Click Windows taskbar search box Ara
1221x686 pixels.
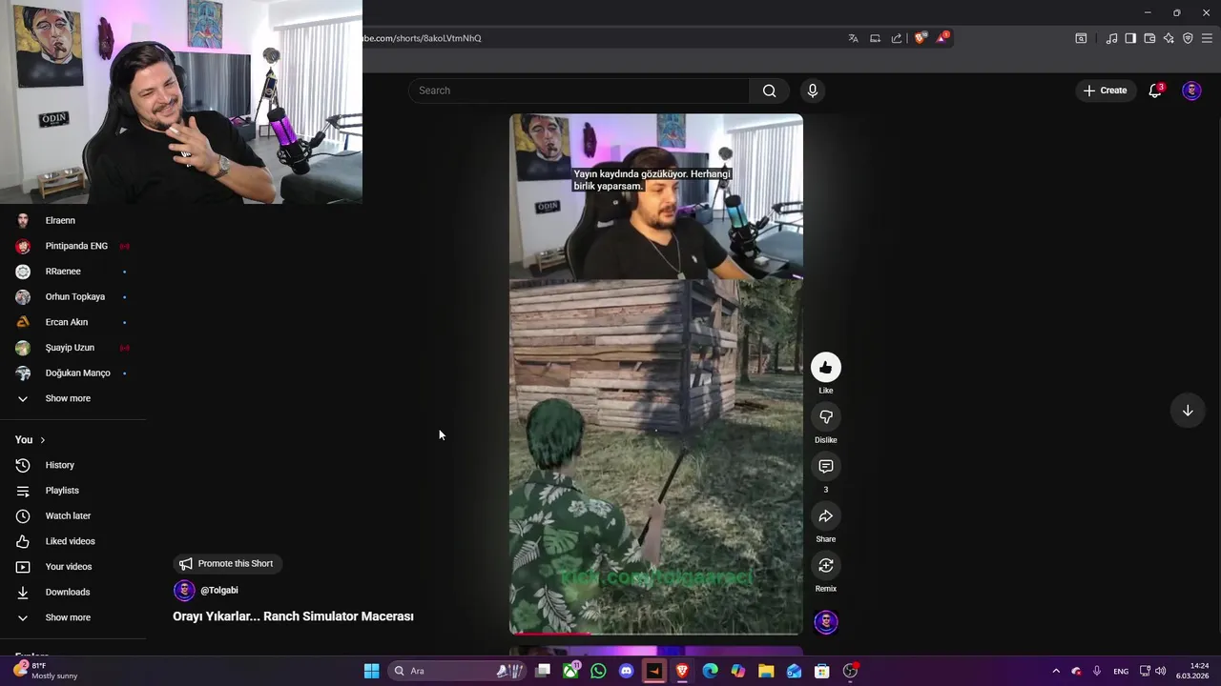pyautogui.click(x=459, y=671)
